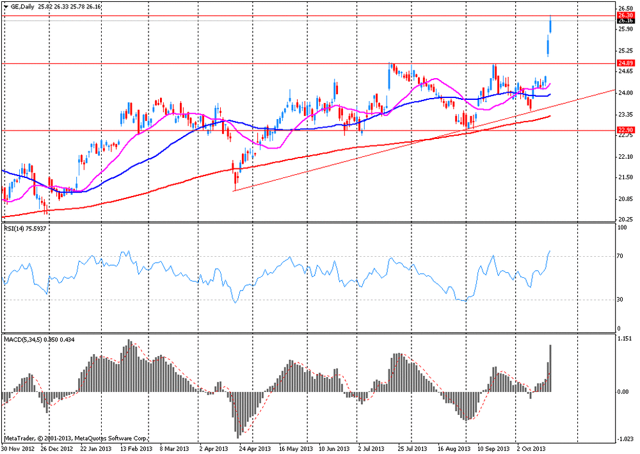Click the GE,Daily symbol title
Image resolution: width=640 pixels, height=454 pixels.
[22, 7]
